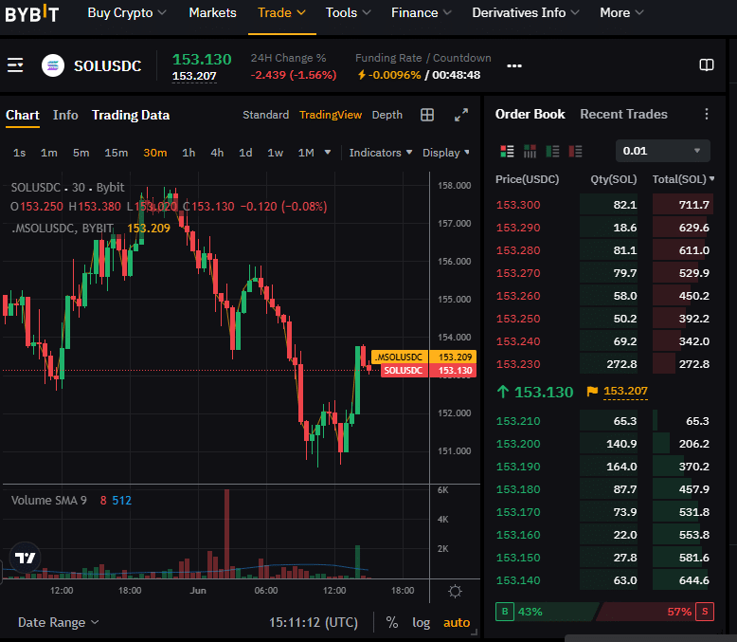Viewport: 737px width, 642px height.
Task: Open chart settings gear icon
Action: click(455, 591)
